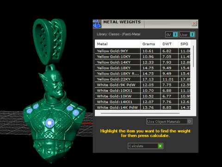Screen dimensions: 222x167
Task: Click the 12.33 grams value
Action: point(148,62)
